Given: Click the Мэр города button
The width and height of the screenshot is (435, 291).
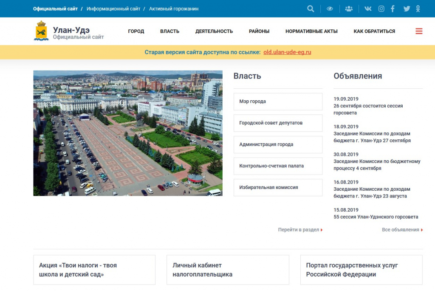Looking at the screenshot, I should [278, 102].
